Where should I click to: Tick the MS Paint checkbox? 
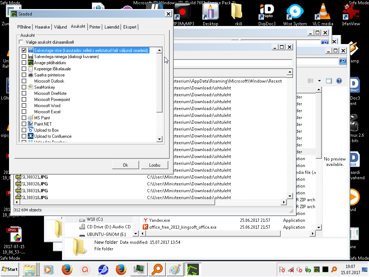tap(24, 118)
